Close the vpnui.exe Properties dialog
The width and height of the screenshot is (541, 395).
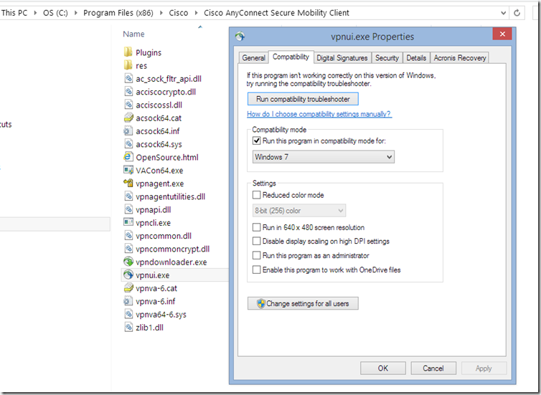coord(502,34)
